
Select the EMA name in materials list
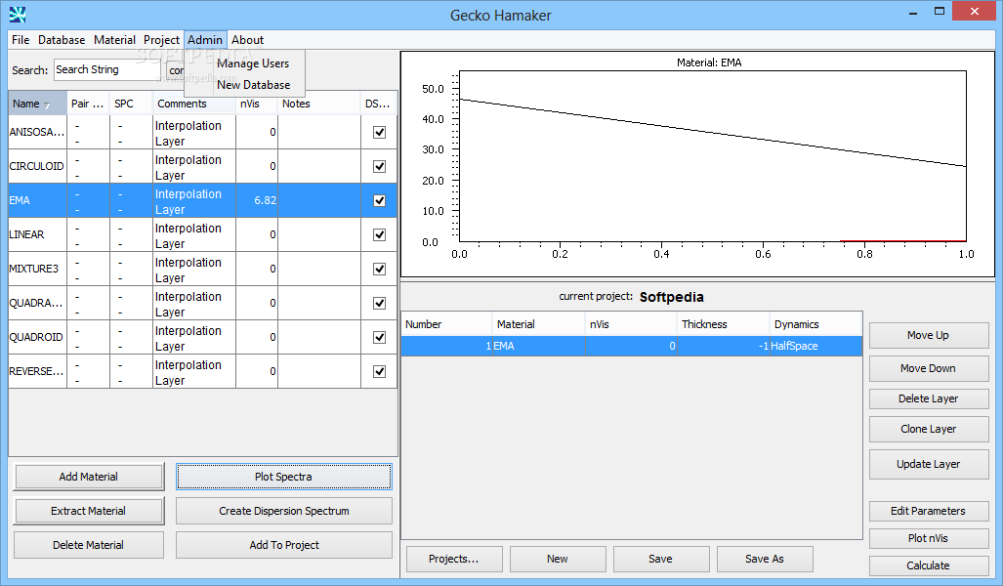[x=37, y=200]
